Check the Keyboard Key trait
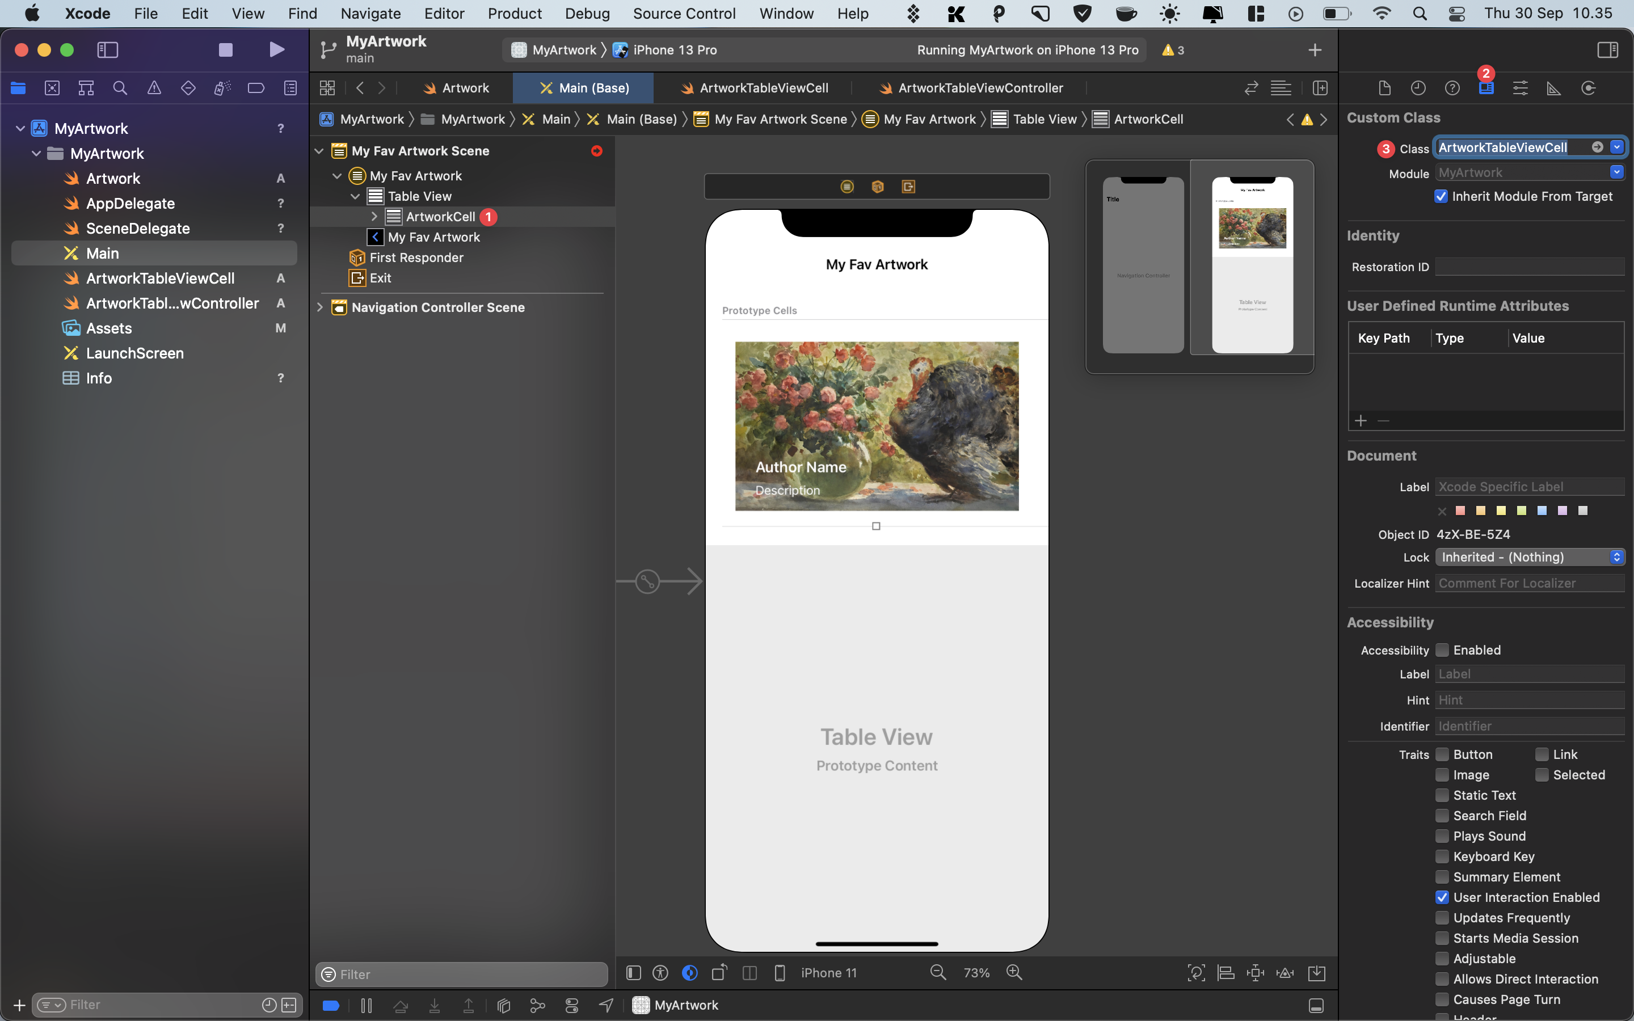Viewport: 1634px width, 1021px height. 1442,857
